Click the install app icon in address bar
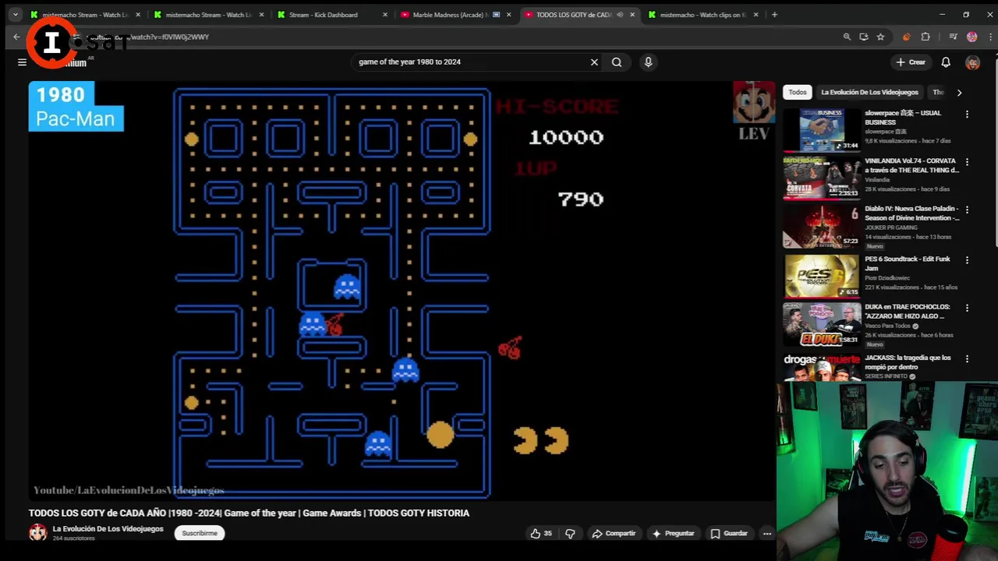The width and height of the screenshot is (998, 561). pyautogui.click(x=864, y=37)
